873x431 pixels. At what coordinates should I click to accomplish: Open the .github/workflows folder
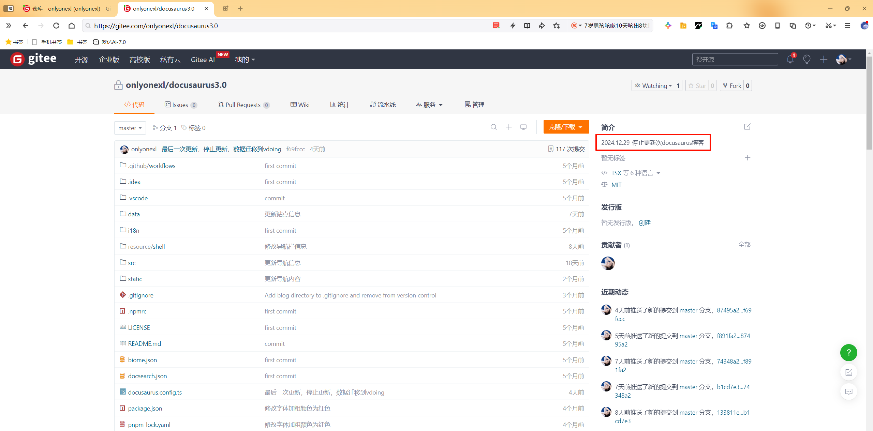tap(152, 166)
